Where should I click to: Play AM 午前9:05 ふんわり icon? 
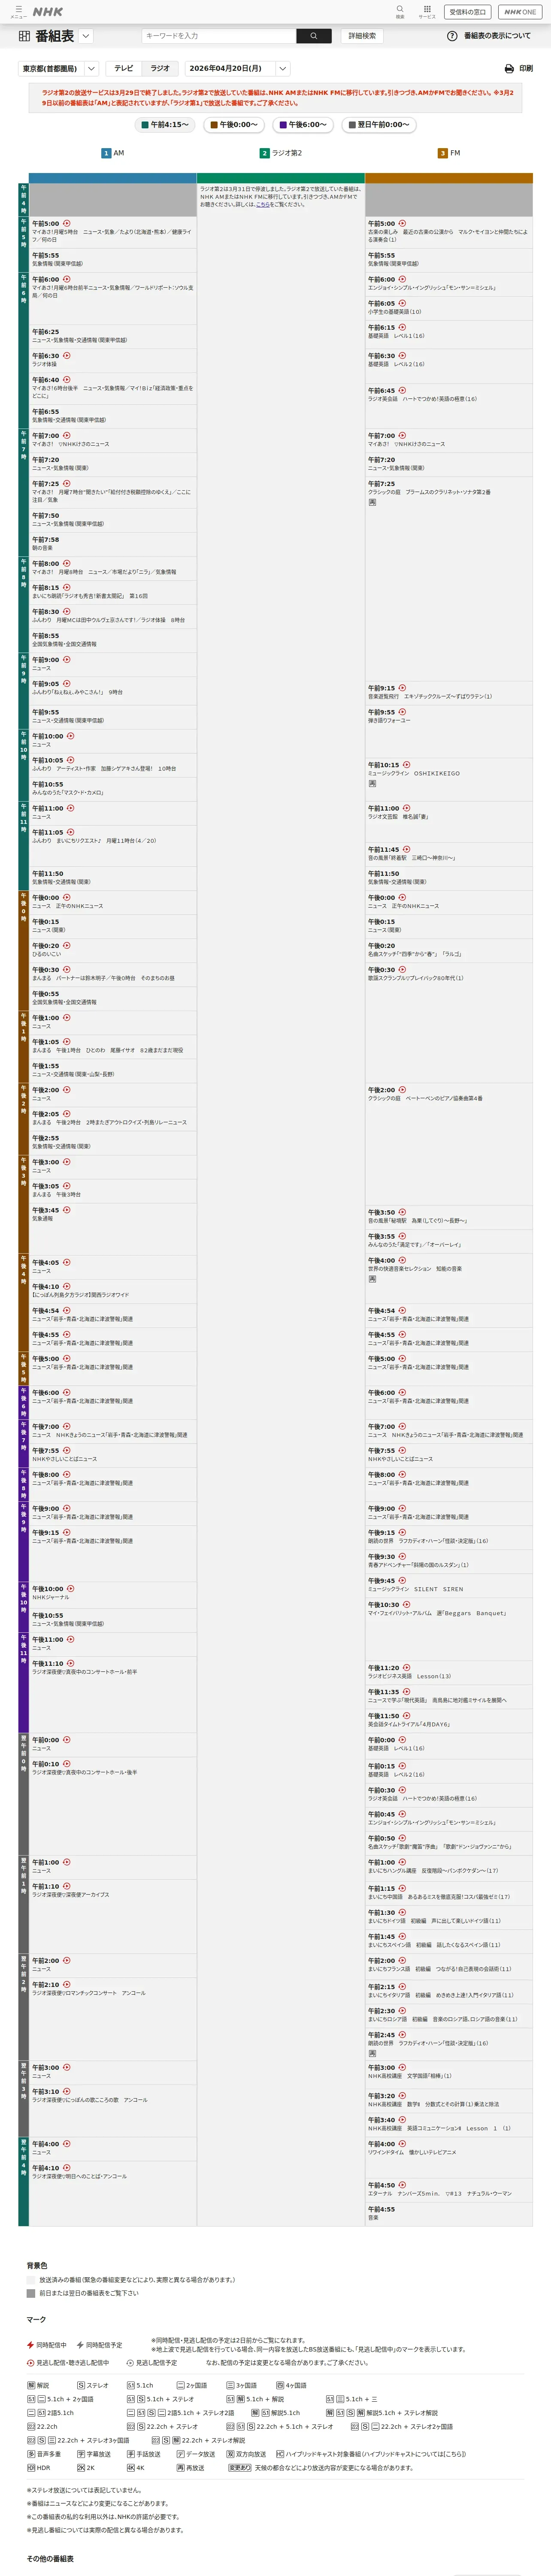click(x=67, y=683)
